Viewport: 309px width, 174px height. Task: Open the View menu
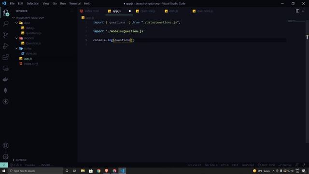[46, 3]
